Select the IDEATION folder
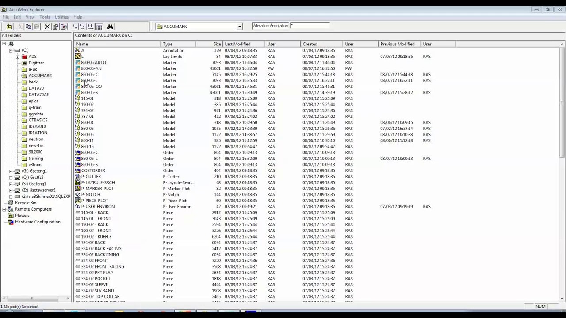 [38, 133]
